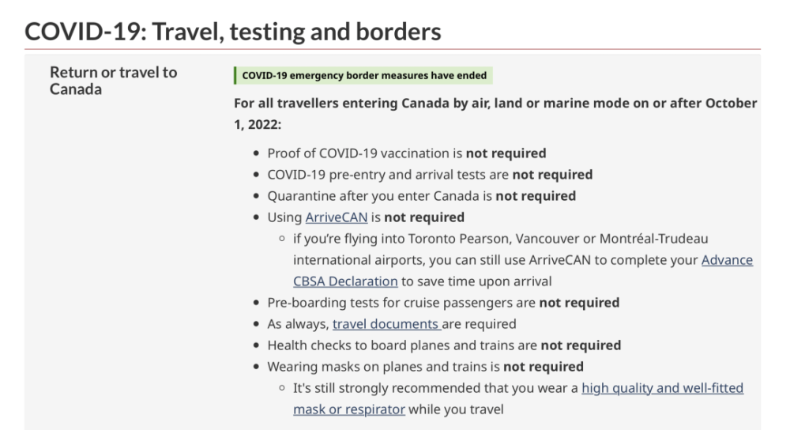The image size is (790, 430).
Task: Open high quality and well-fitted mask link
Action: pos(662,388)
